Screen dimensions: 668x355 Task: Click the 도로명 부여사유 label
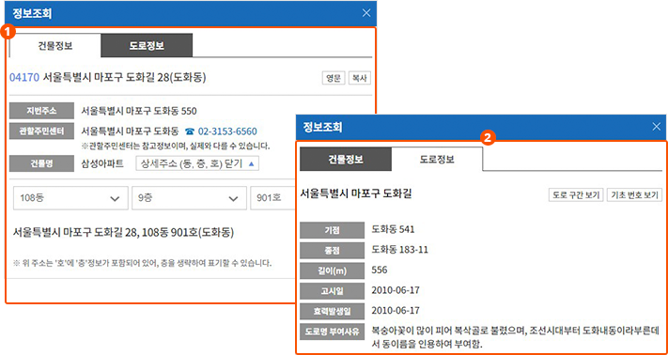click(333, 331)
